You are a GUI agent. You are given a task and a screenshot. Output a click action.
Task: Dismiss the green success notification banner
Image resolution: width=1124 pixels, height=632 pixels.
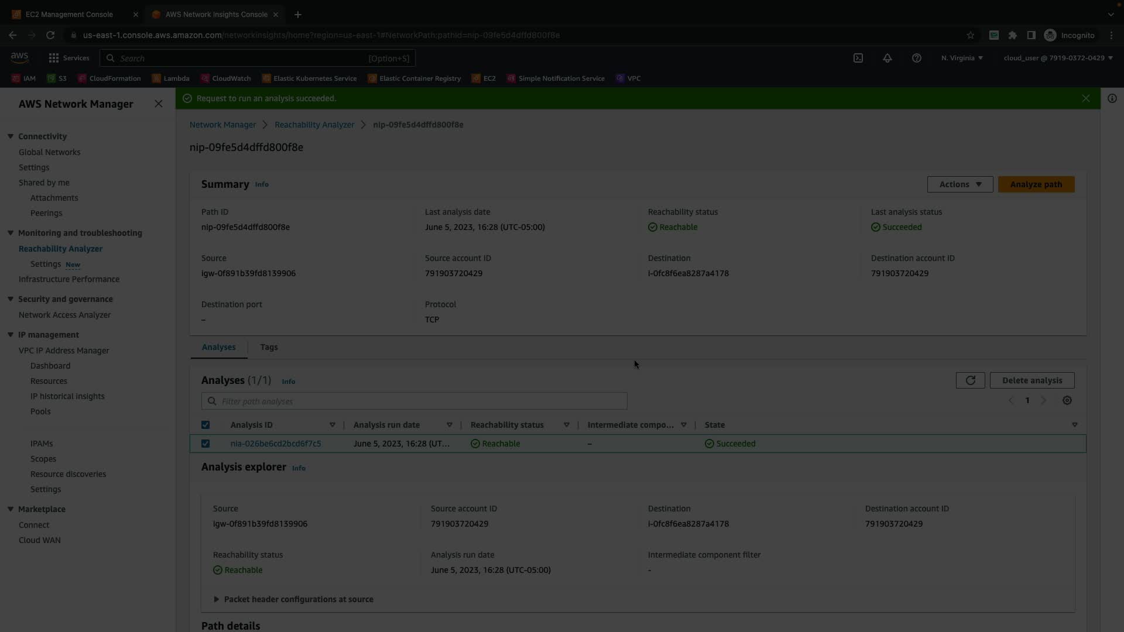click(1086, 98)
